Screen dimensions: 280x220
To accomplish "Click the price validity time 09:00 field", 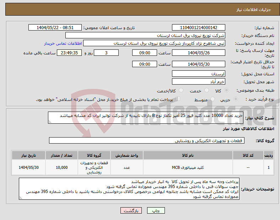I will click(145, 64).
